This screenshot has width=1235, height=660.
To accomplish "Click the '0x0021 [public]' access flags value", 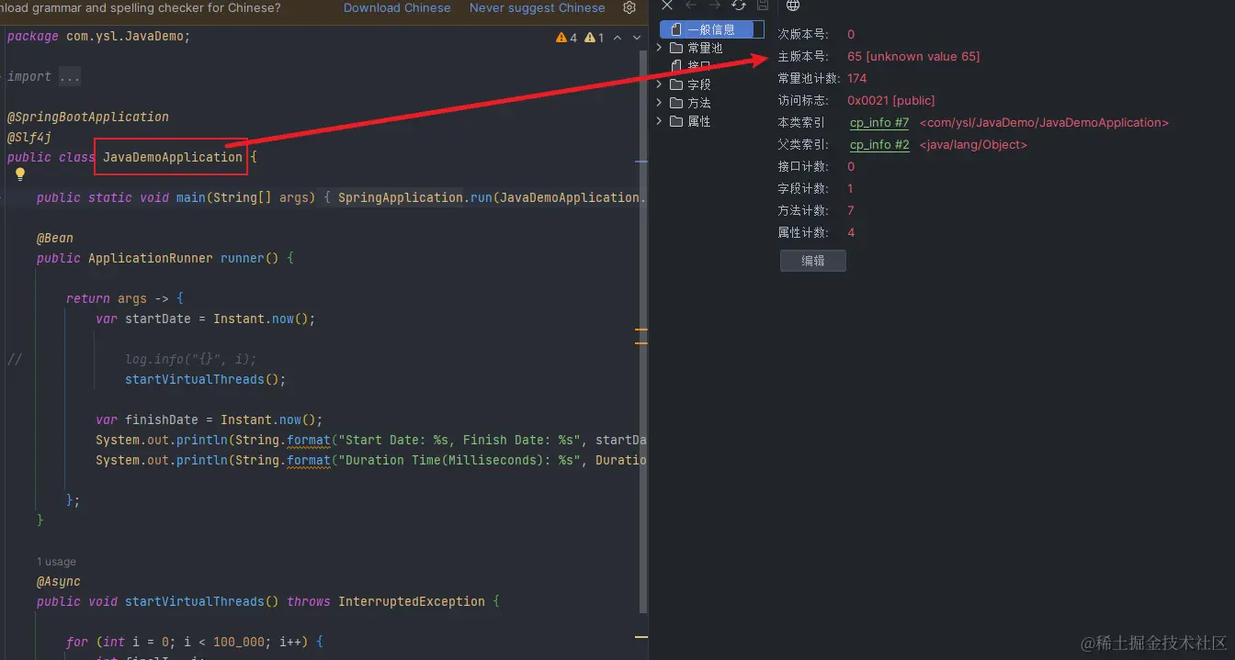I will coord(891,100).
